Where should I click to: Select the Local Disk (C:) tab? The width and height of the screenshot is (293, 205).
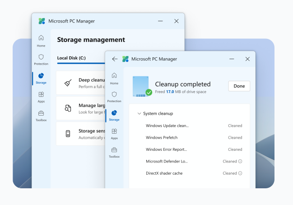pos(71,58)
